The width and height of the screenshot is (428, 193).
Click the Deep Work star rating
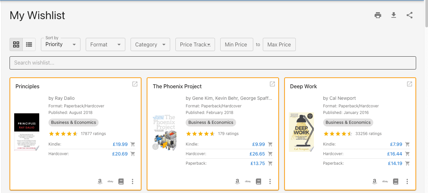tap(338, 134)
